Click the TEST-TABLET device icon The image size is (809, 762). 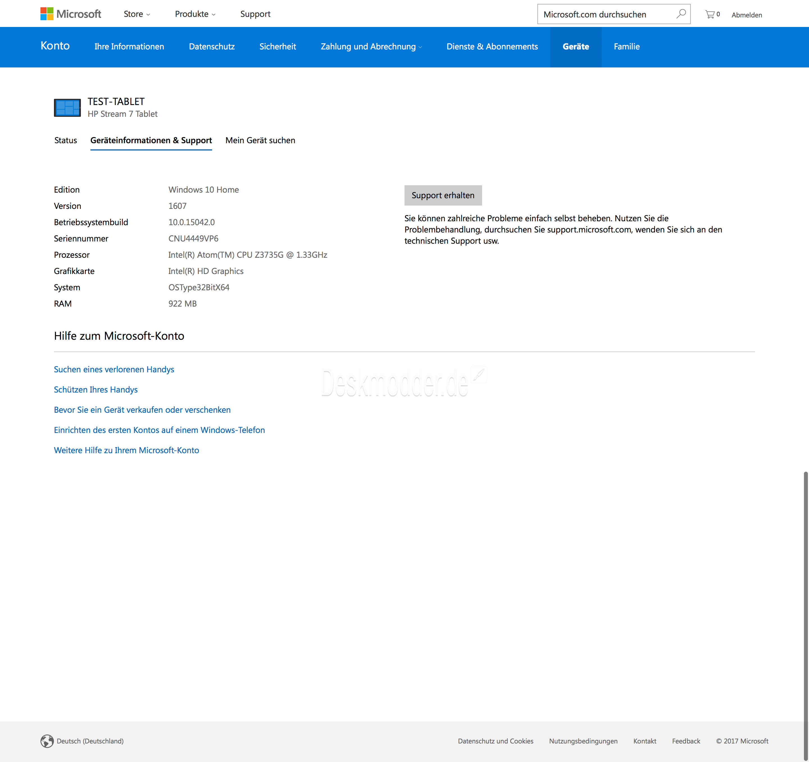click(67, 108)
